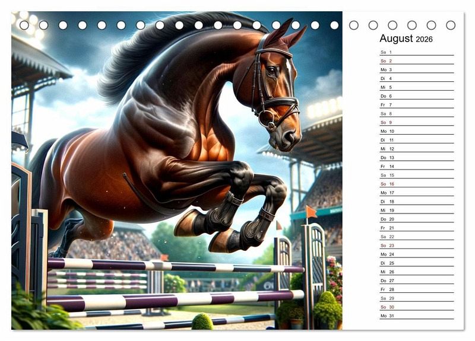Select the Mi 5 date row

tap(416, 87)
